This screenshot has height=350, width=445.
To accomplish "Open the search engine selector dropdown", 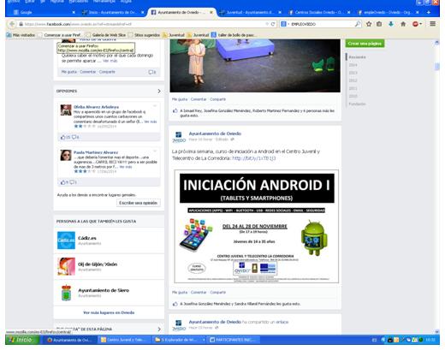I will (285, 24).
